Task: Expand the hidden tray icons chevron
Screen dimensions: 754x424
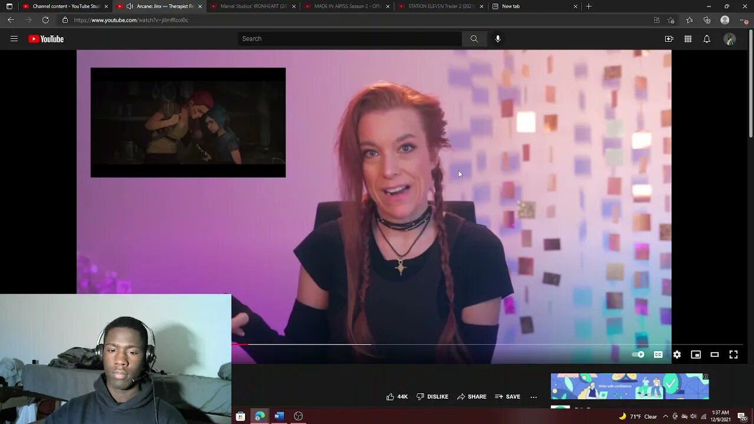Action: (x=666, y=417)
